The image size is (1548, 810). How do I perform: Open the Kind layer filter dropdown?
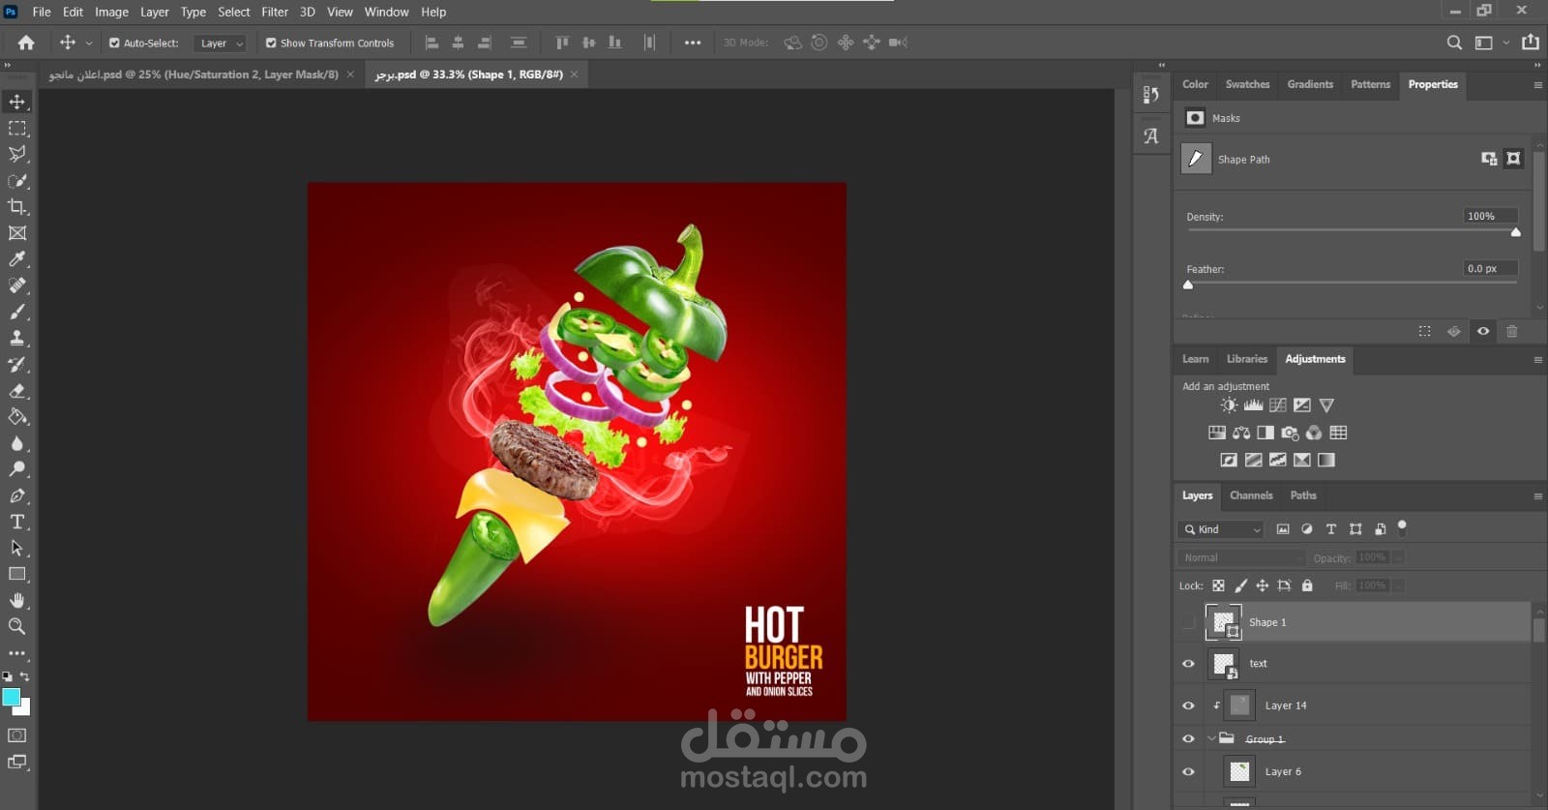coord(1221,529)
